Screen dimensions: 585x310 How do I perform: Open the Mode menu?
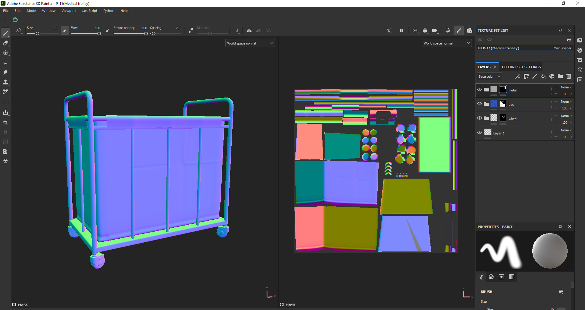coord(31,11)
